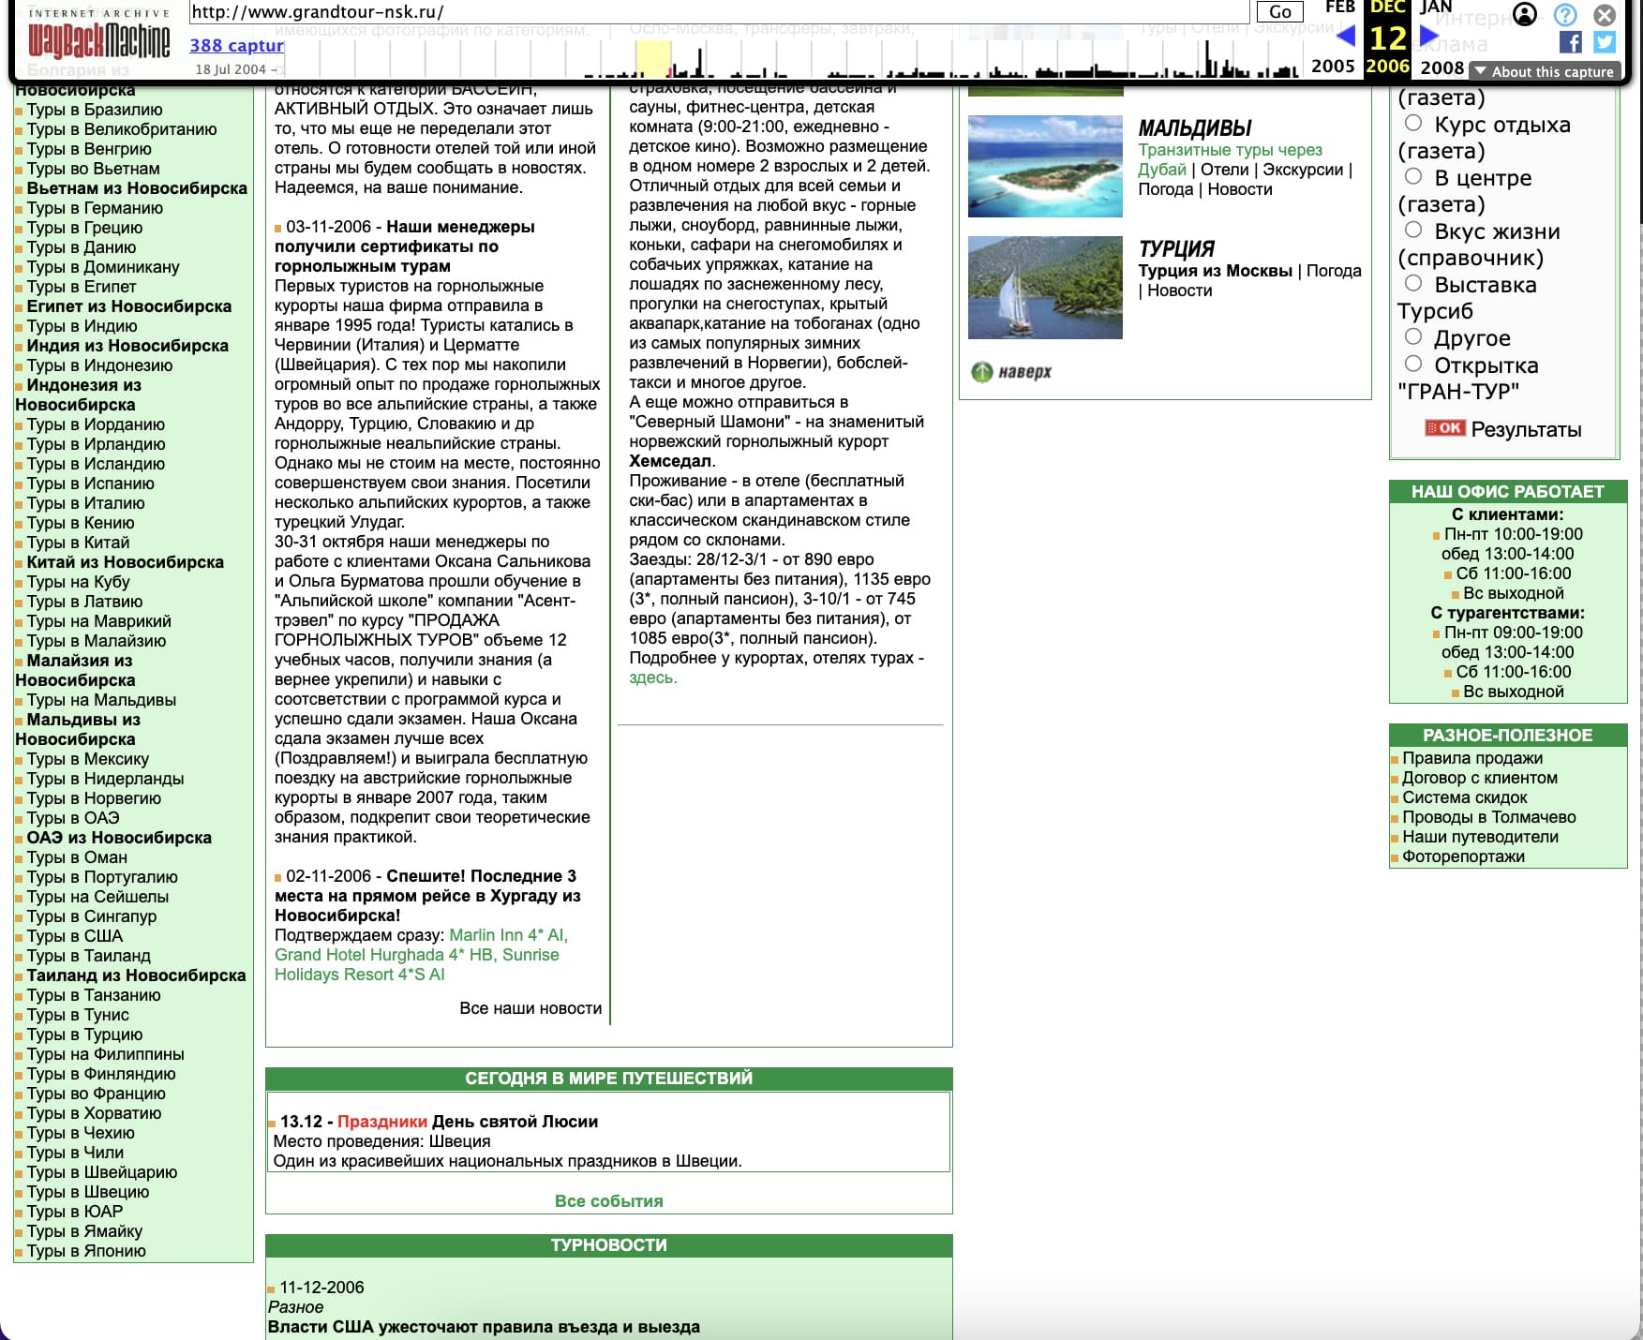This screenshot has width=1643, height=1340.
Task: Open poll Результаты link
Action: [x=1526, y=429]
